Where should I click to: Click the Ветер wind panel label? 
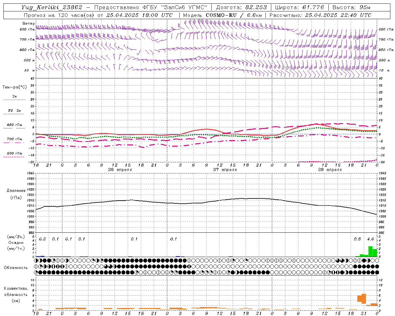pyautogui.click(x=28, y=23)
